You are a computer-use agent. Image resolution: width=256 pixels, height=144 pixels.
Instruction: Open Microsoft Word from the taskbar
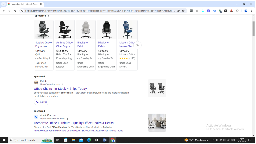click(x=105, y=140)
